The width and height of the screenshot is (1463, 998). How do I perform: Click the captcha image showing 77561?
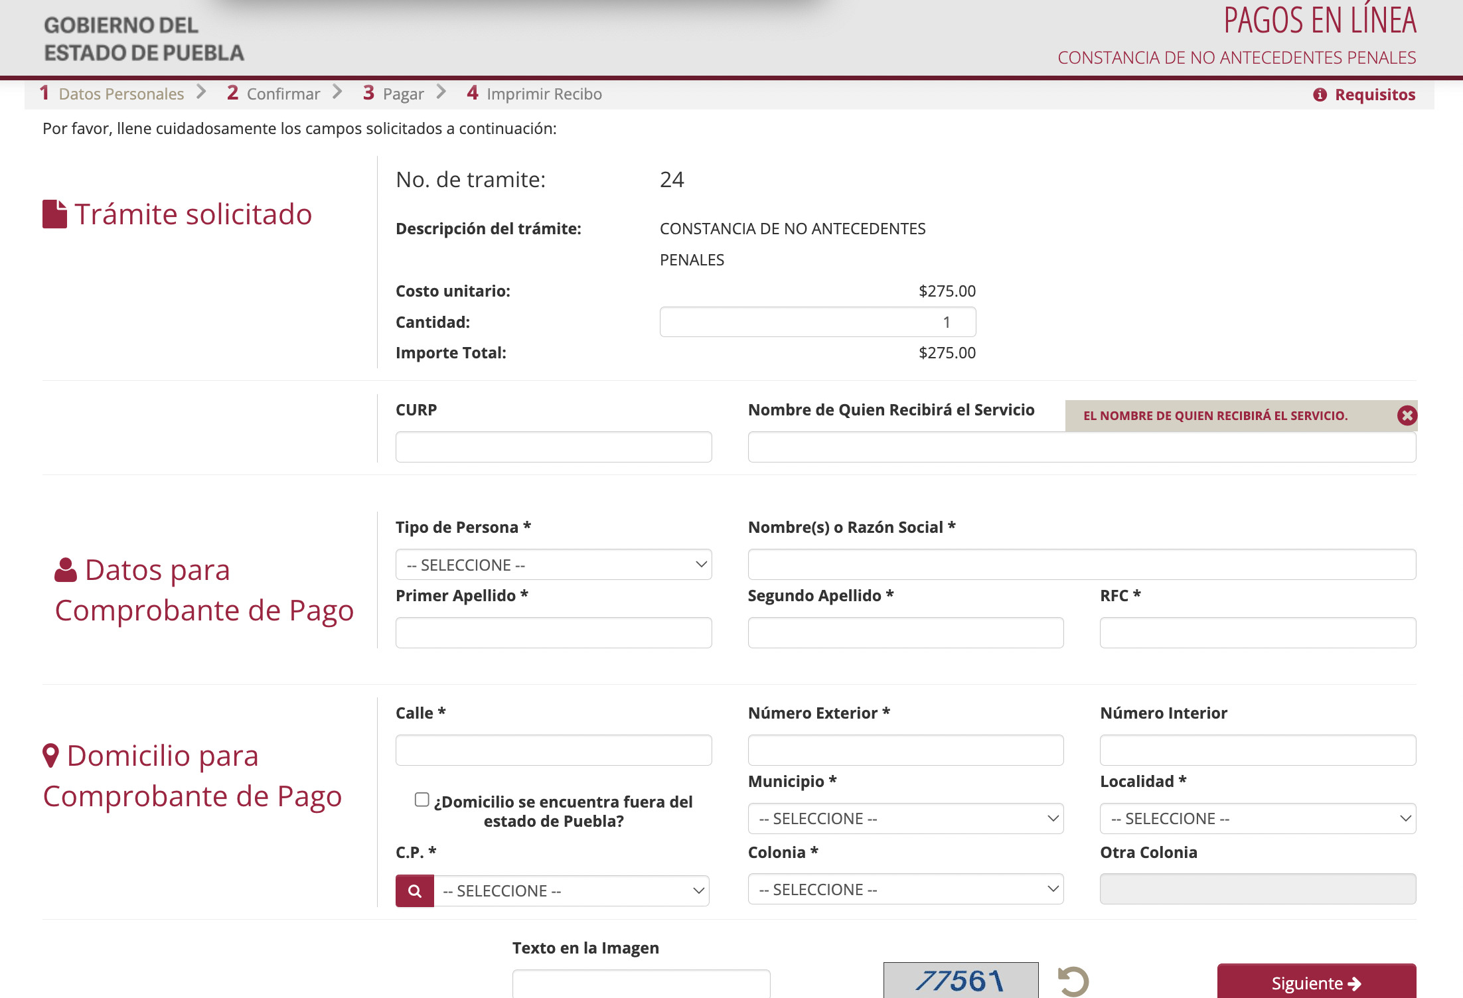pyautogui.click(x=961, y=980)
